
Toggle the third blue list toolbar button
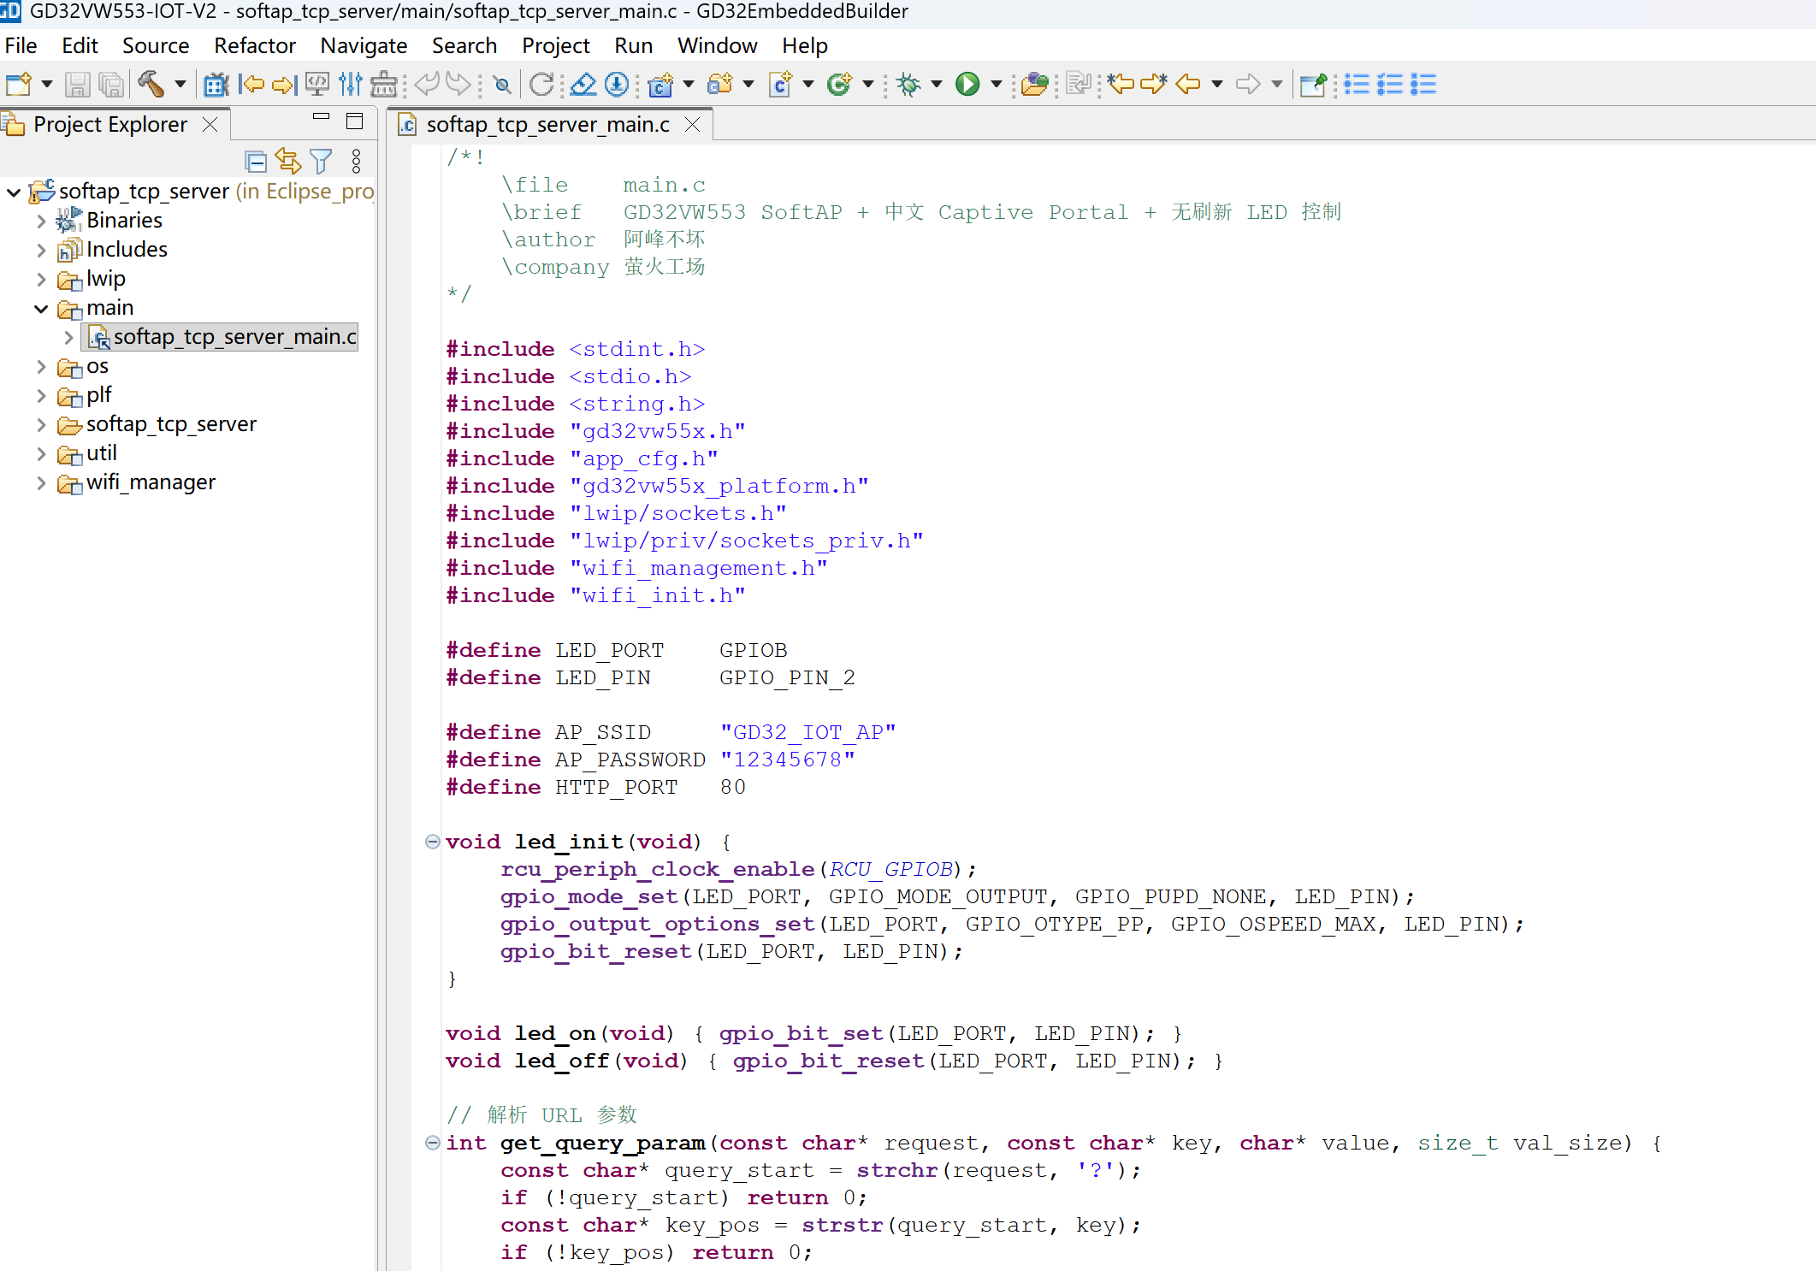click(x=1423, y=84)
